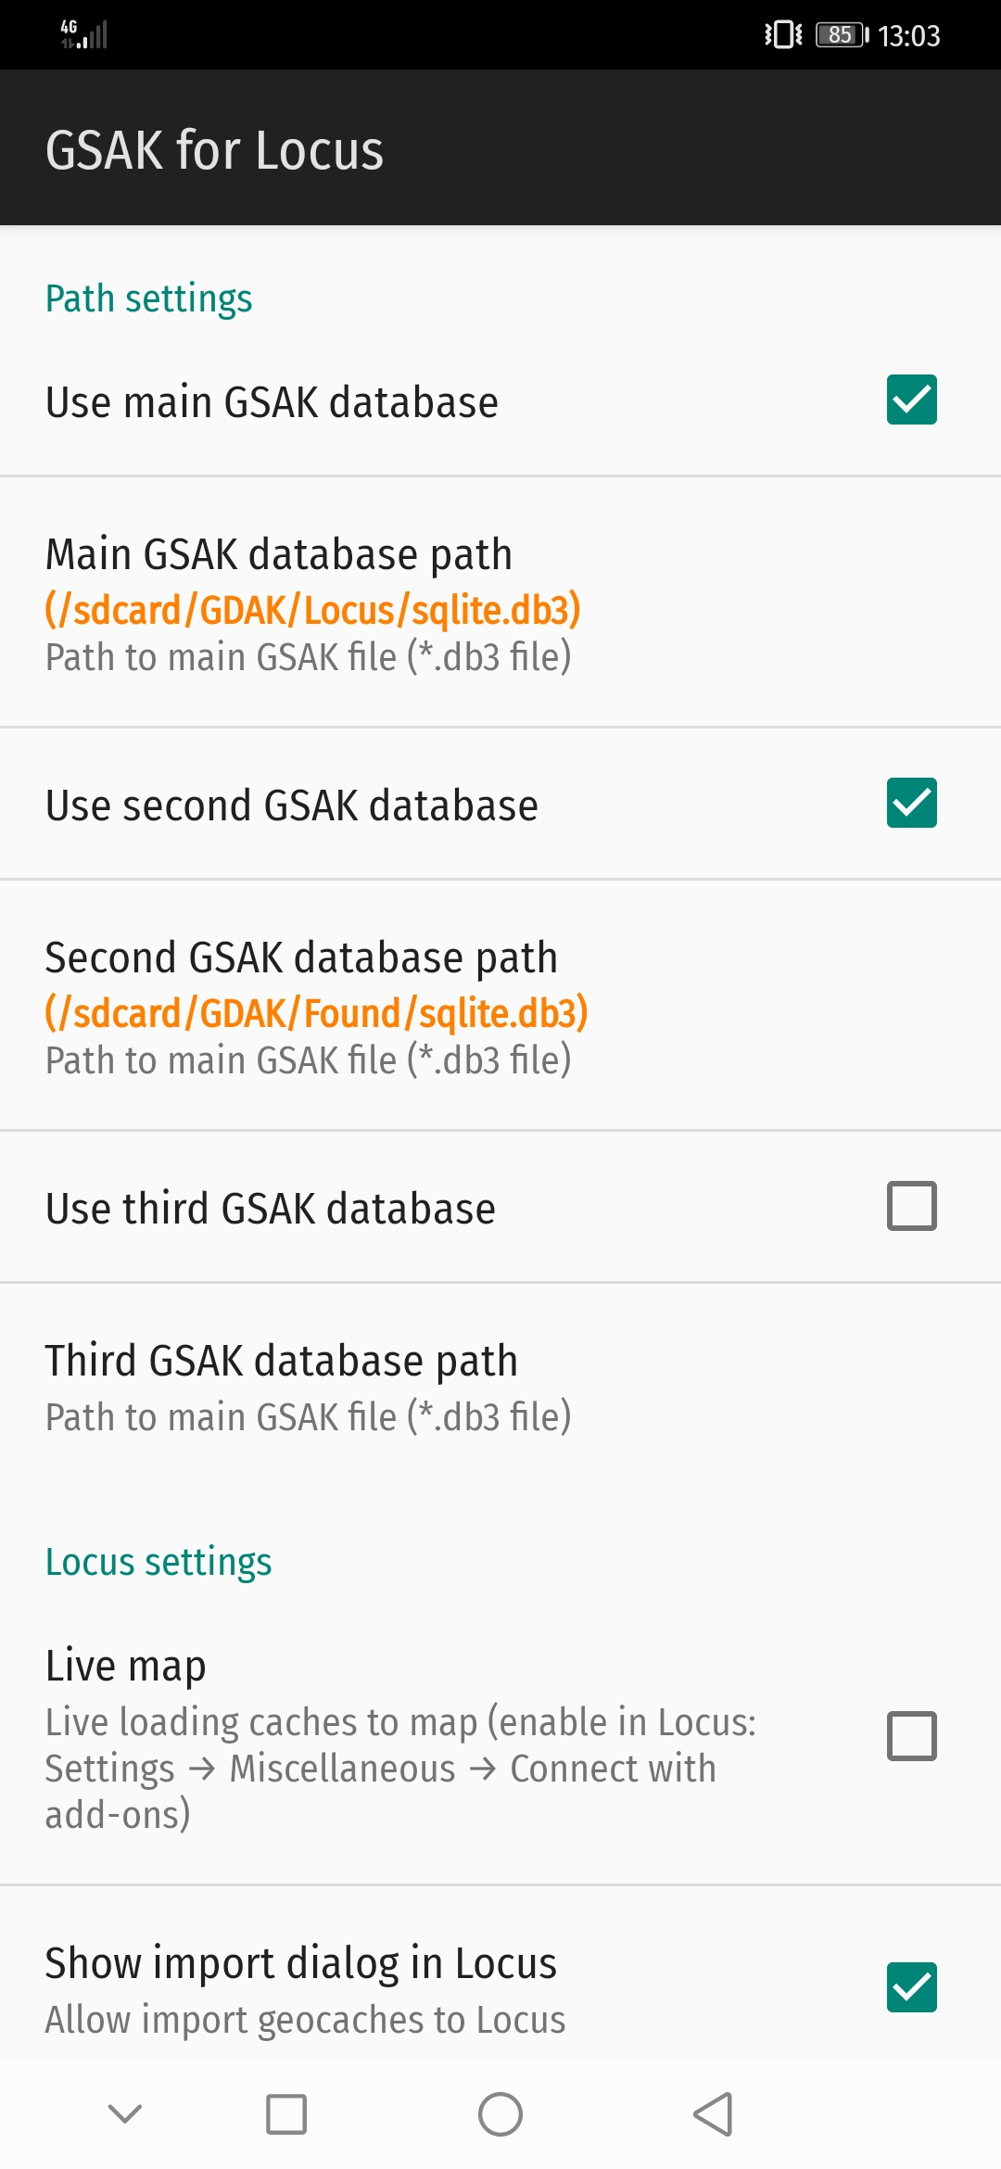Tap the Live map description text

[400, 1768]
